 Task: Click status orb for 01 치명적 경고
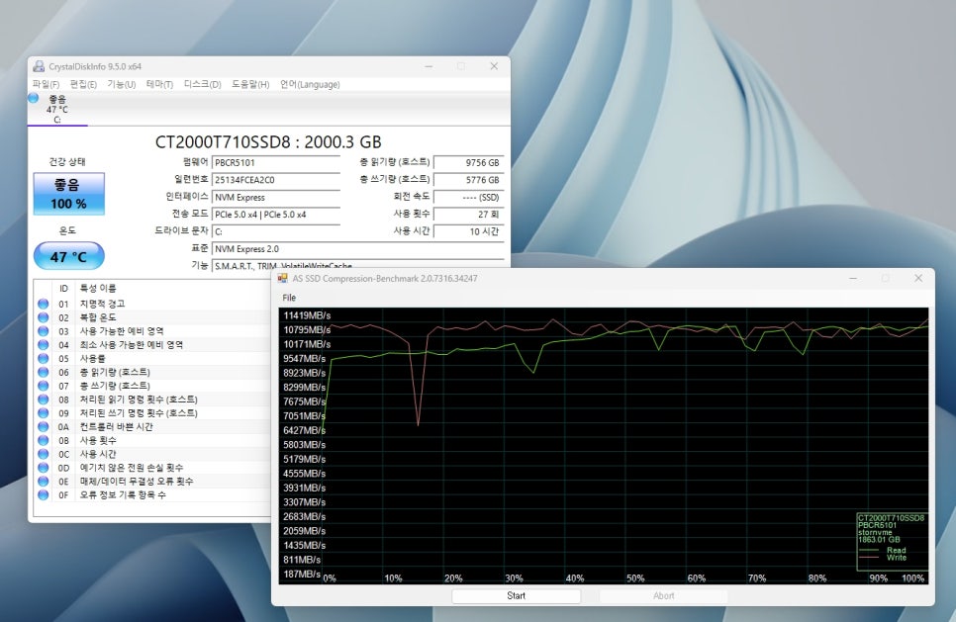44,304
